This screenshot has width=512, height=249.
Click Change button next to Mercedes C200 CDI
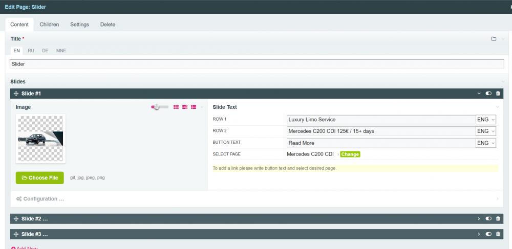point(350,154)
